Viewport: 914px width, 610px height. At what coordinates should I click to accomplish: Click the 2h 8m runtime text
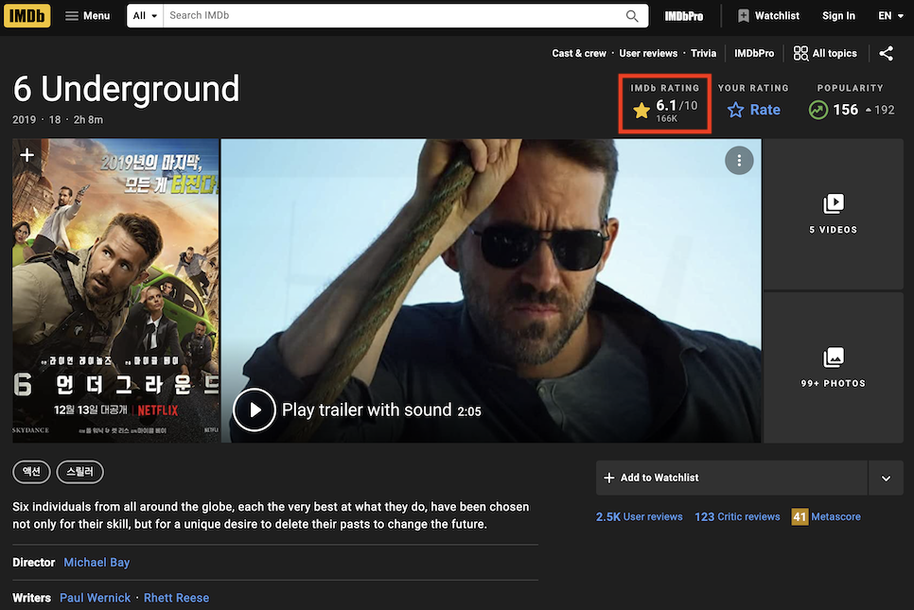pyautogui.click(x=88, y=119)
